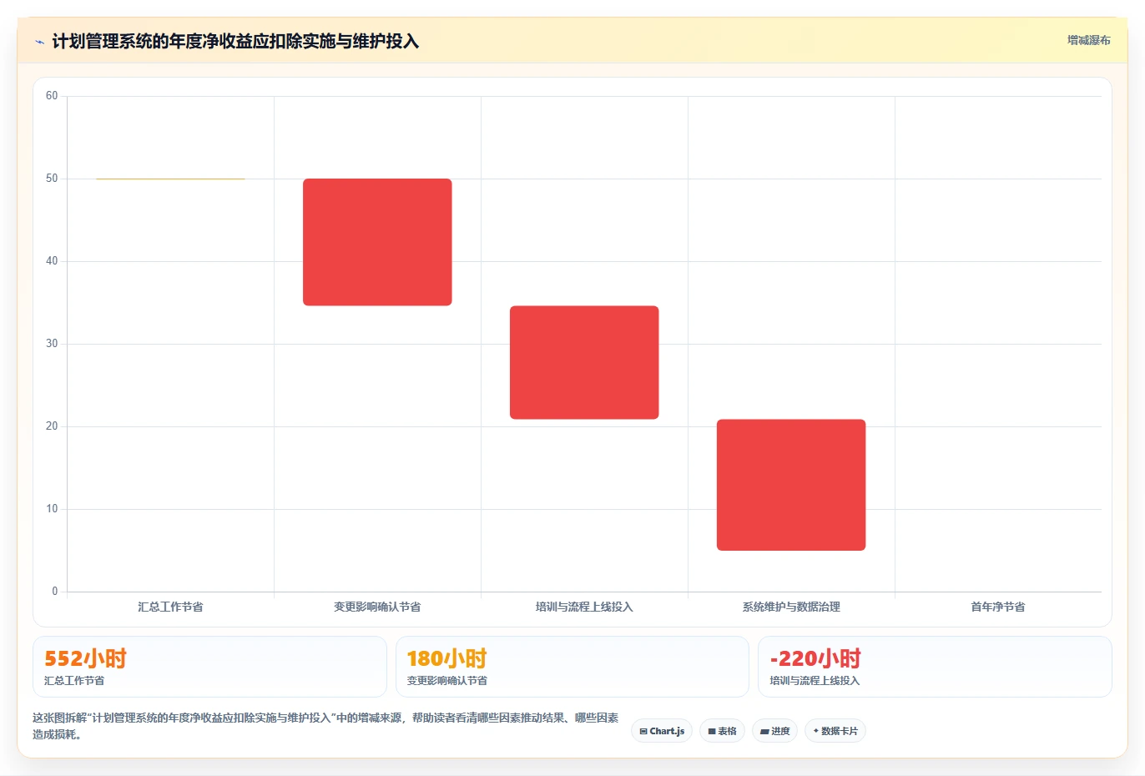Click x-axis label 变更影响确认节省
1145x776 pixels.
pos(377,607)
